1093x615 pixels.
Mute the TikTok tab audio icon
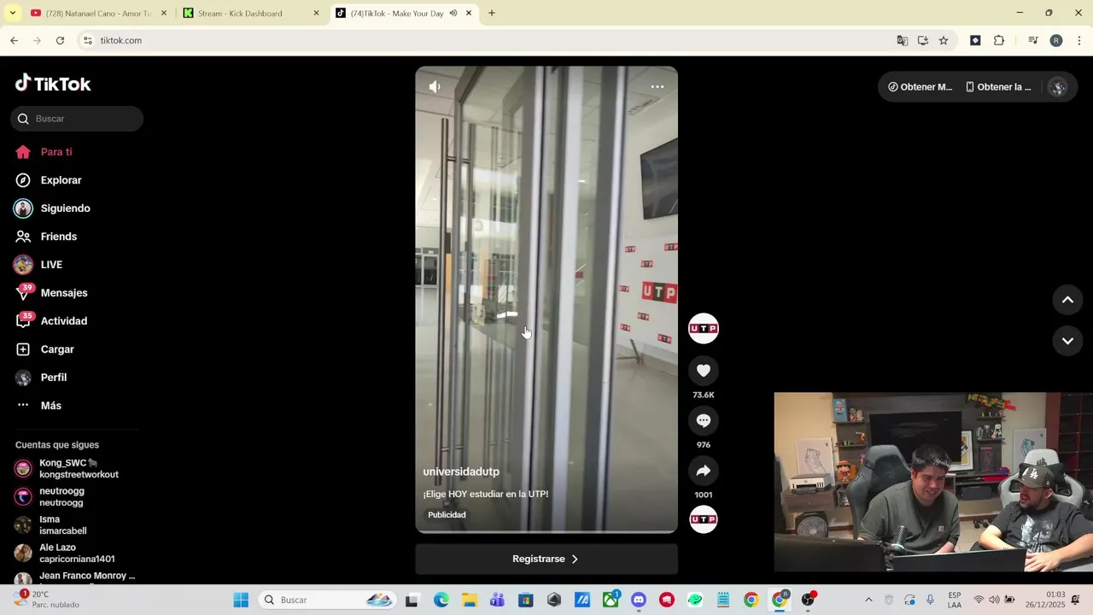click(453, 13)
